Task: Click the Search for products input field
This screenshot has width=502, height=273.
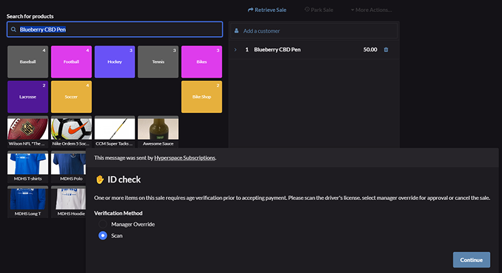Action: click(120, 29)
